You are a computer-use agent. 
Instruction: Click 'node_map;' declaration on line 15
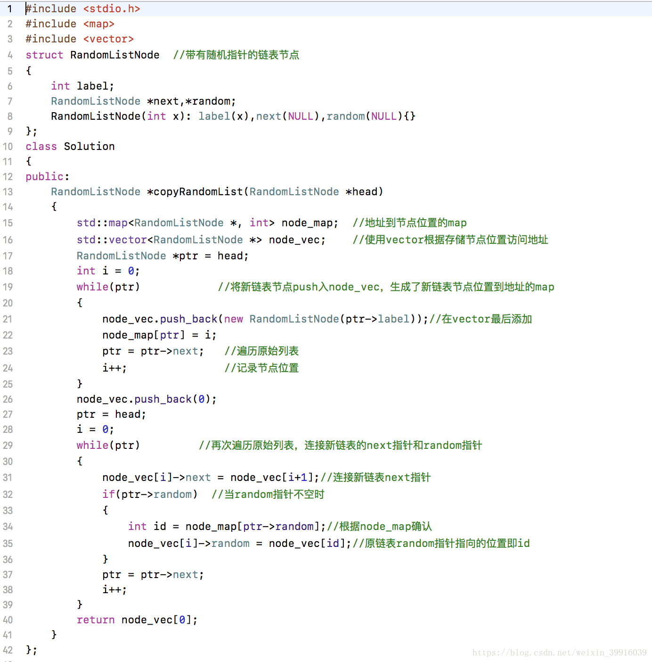310,223
